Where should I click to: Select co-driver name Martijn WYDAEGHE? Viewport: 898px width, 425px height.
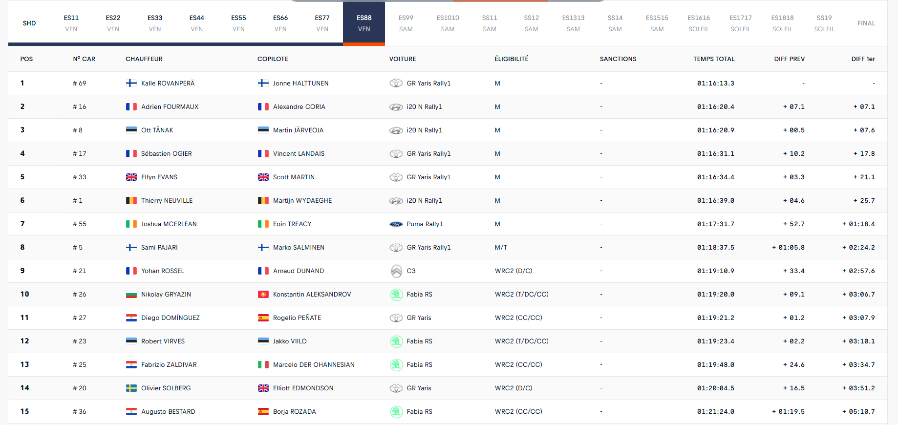[302, 200]
